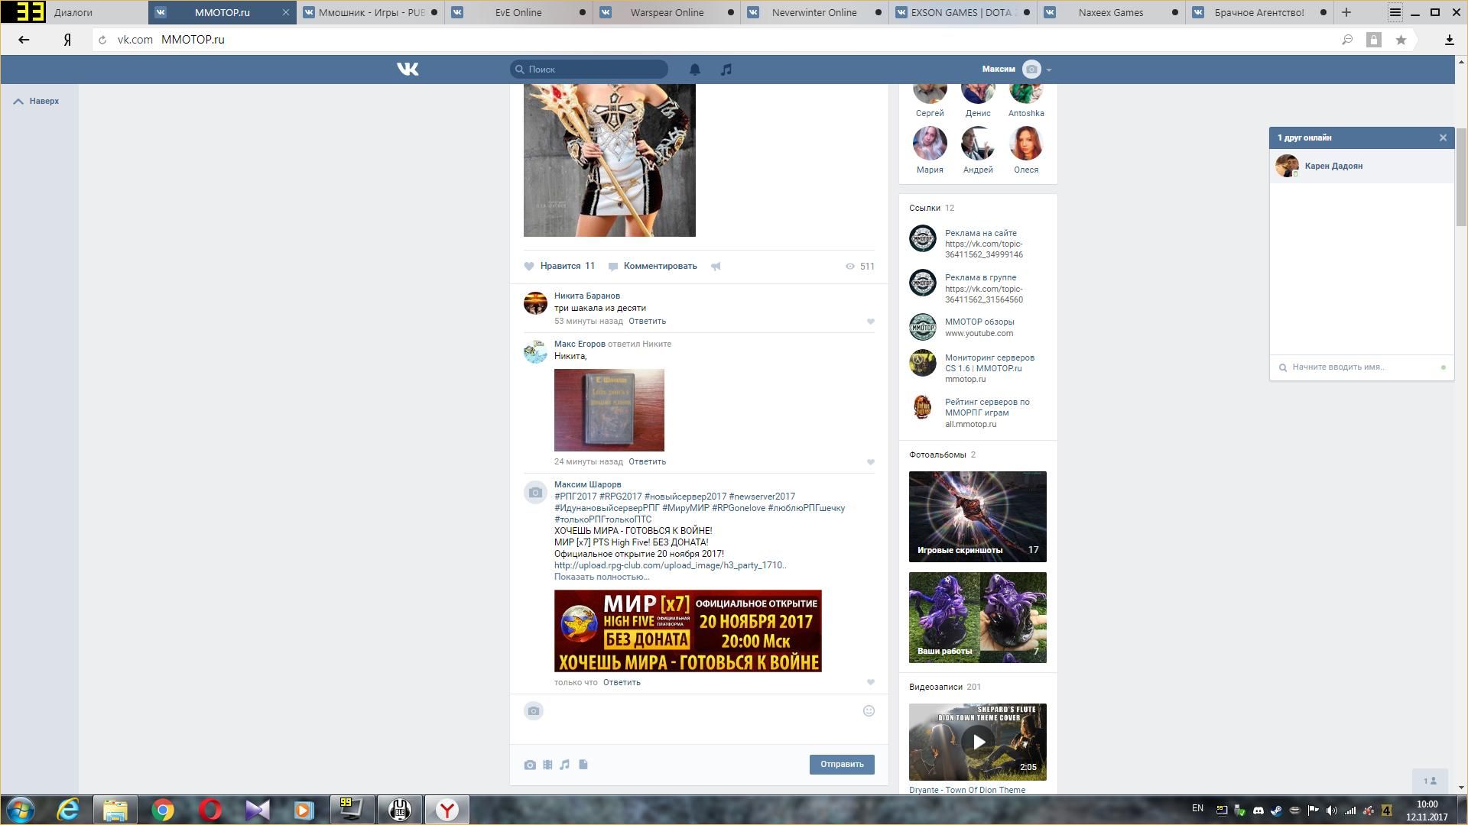Screen dimensions: 1468x825
Task: Open VK notifications bell
Action: pos(694,70)
